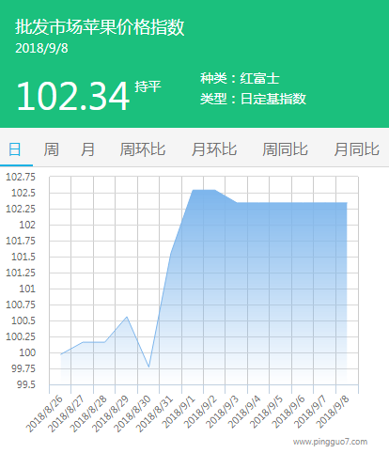
Task: Click the y-axis label 101
Action: point(27,289)
